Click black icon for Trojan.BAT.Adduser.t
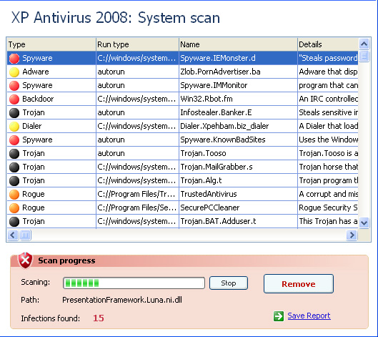Image resolution: width=378 pixels, height=337 pixels. (14, 222)
